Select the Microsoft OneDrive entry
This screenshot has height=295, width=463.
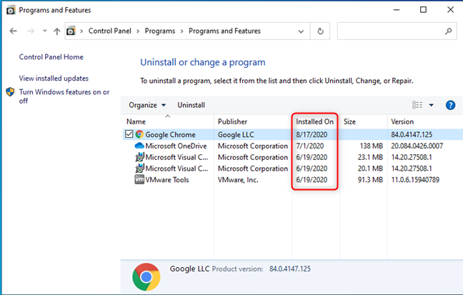176,146
